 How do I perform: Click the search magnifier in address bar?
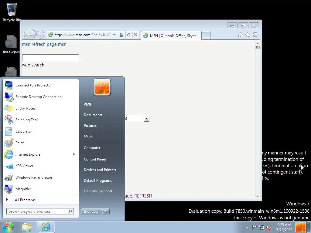coord(108,35)
